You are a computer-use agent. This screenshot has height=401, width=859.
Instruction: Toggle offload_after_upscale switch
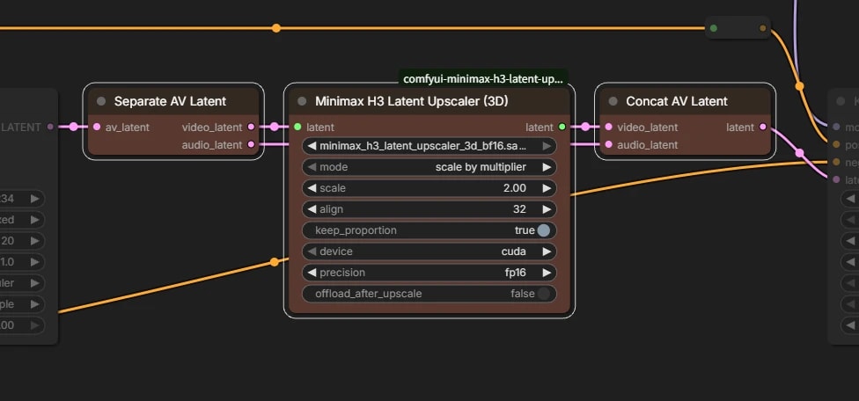pyautogui.click(x=543, y=294)
